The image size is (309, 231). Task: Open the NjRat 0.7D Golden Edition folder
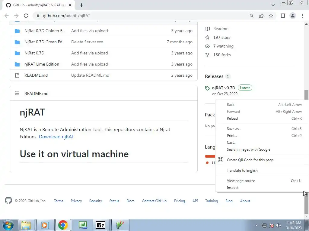(45, 31)
